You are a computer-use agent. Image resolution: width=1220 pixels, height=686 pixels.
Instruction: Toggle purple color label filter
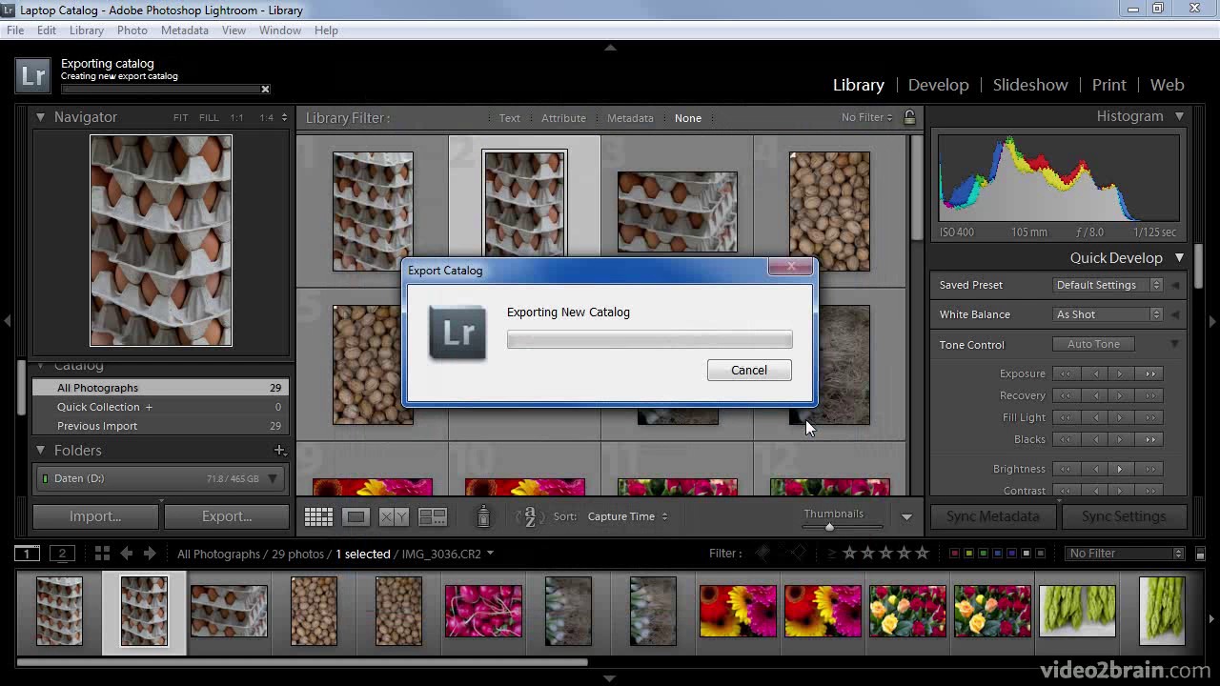[1012, 554]
